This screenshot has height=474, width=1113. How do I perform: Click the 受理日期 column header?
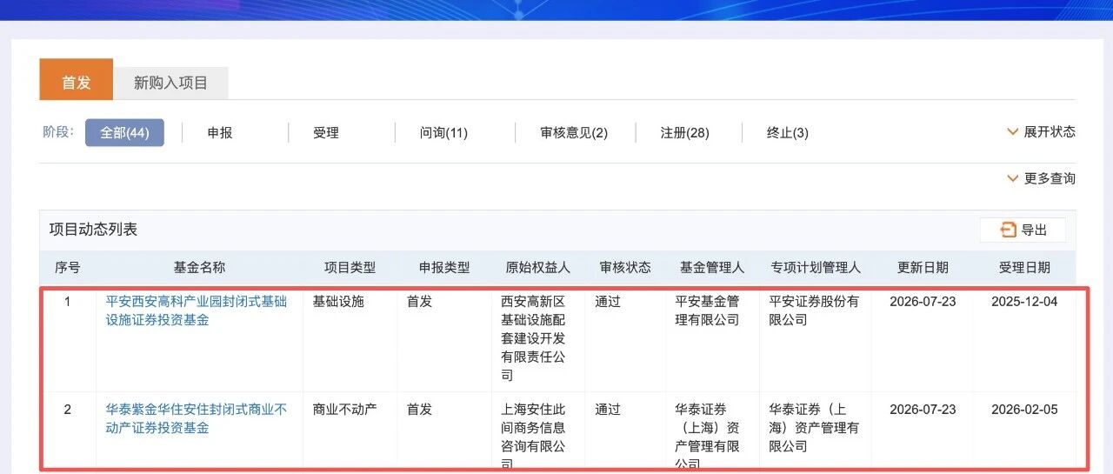click(1024, 267)
